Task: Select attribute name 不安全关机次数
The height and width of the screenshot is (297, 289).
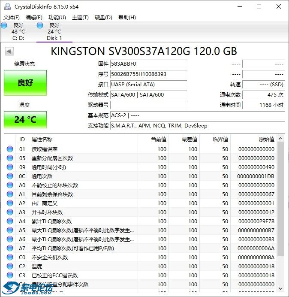Action: click(50, 257)
